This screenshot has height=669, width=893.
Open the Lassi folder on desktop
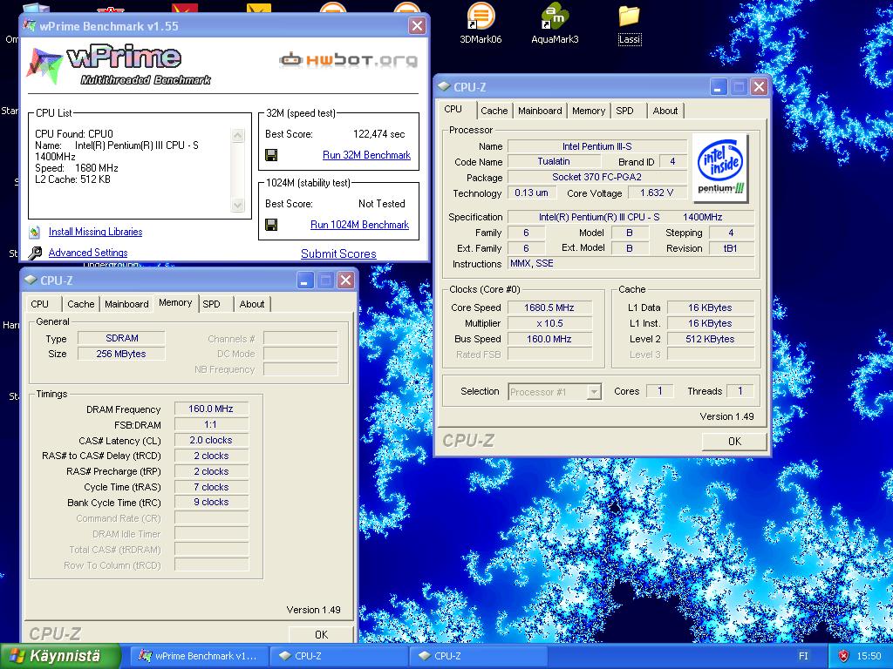[x=630, y=24]
